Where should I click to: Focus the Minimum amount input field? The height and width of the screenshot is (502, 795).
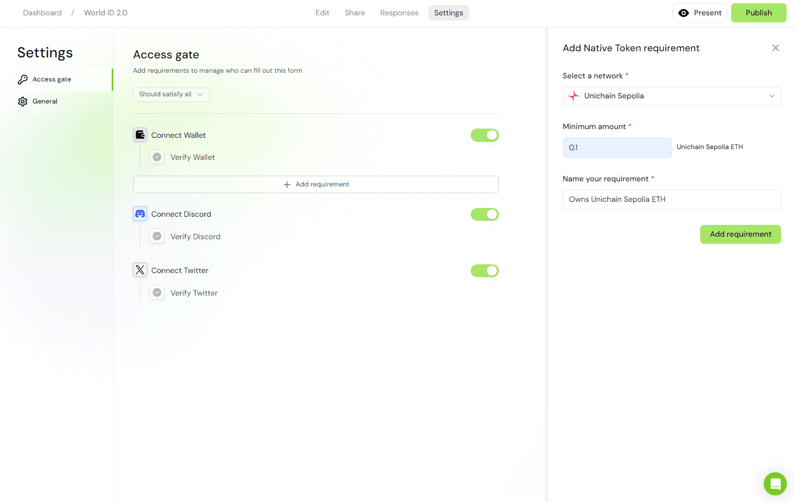tap(617, 148)
